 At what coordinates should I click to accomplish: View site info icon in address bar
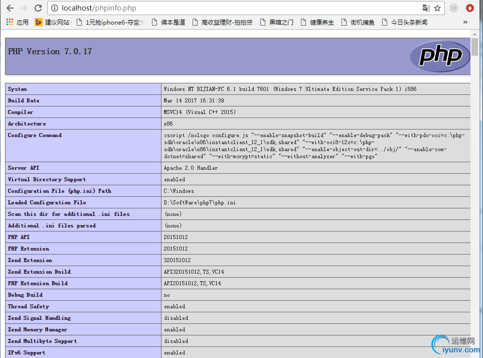55,8
